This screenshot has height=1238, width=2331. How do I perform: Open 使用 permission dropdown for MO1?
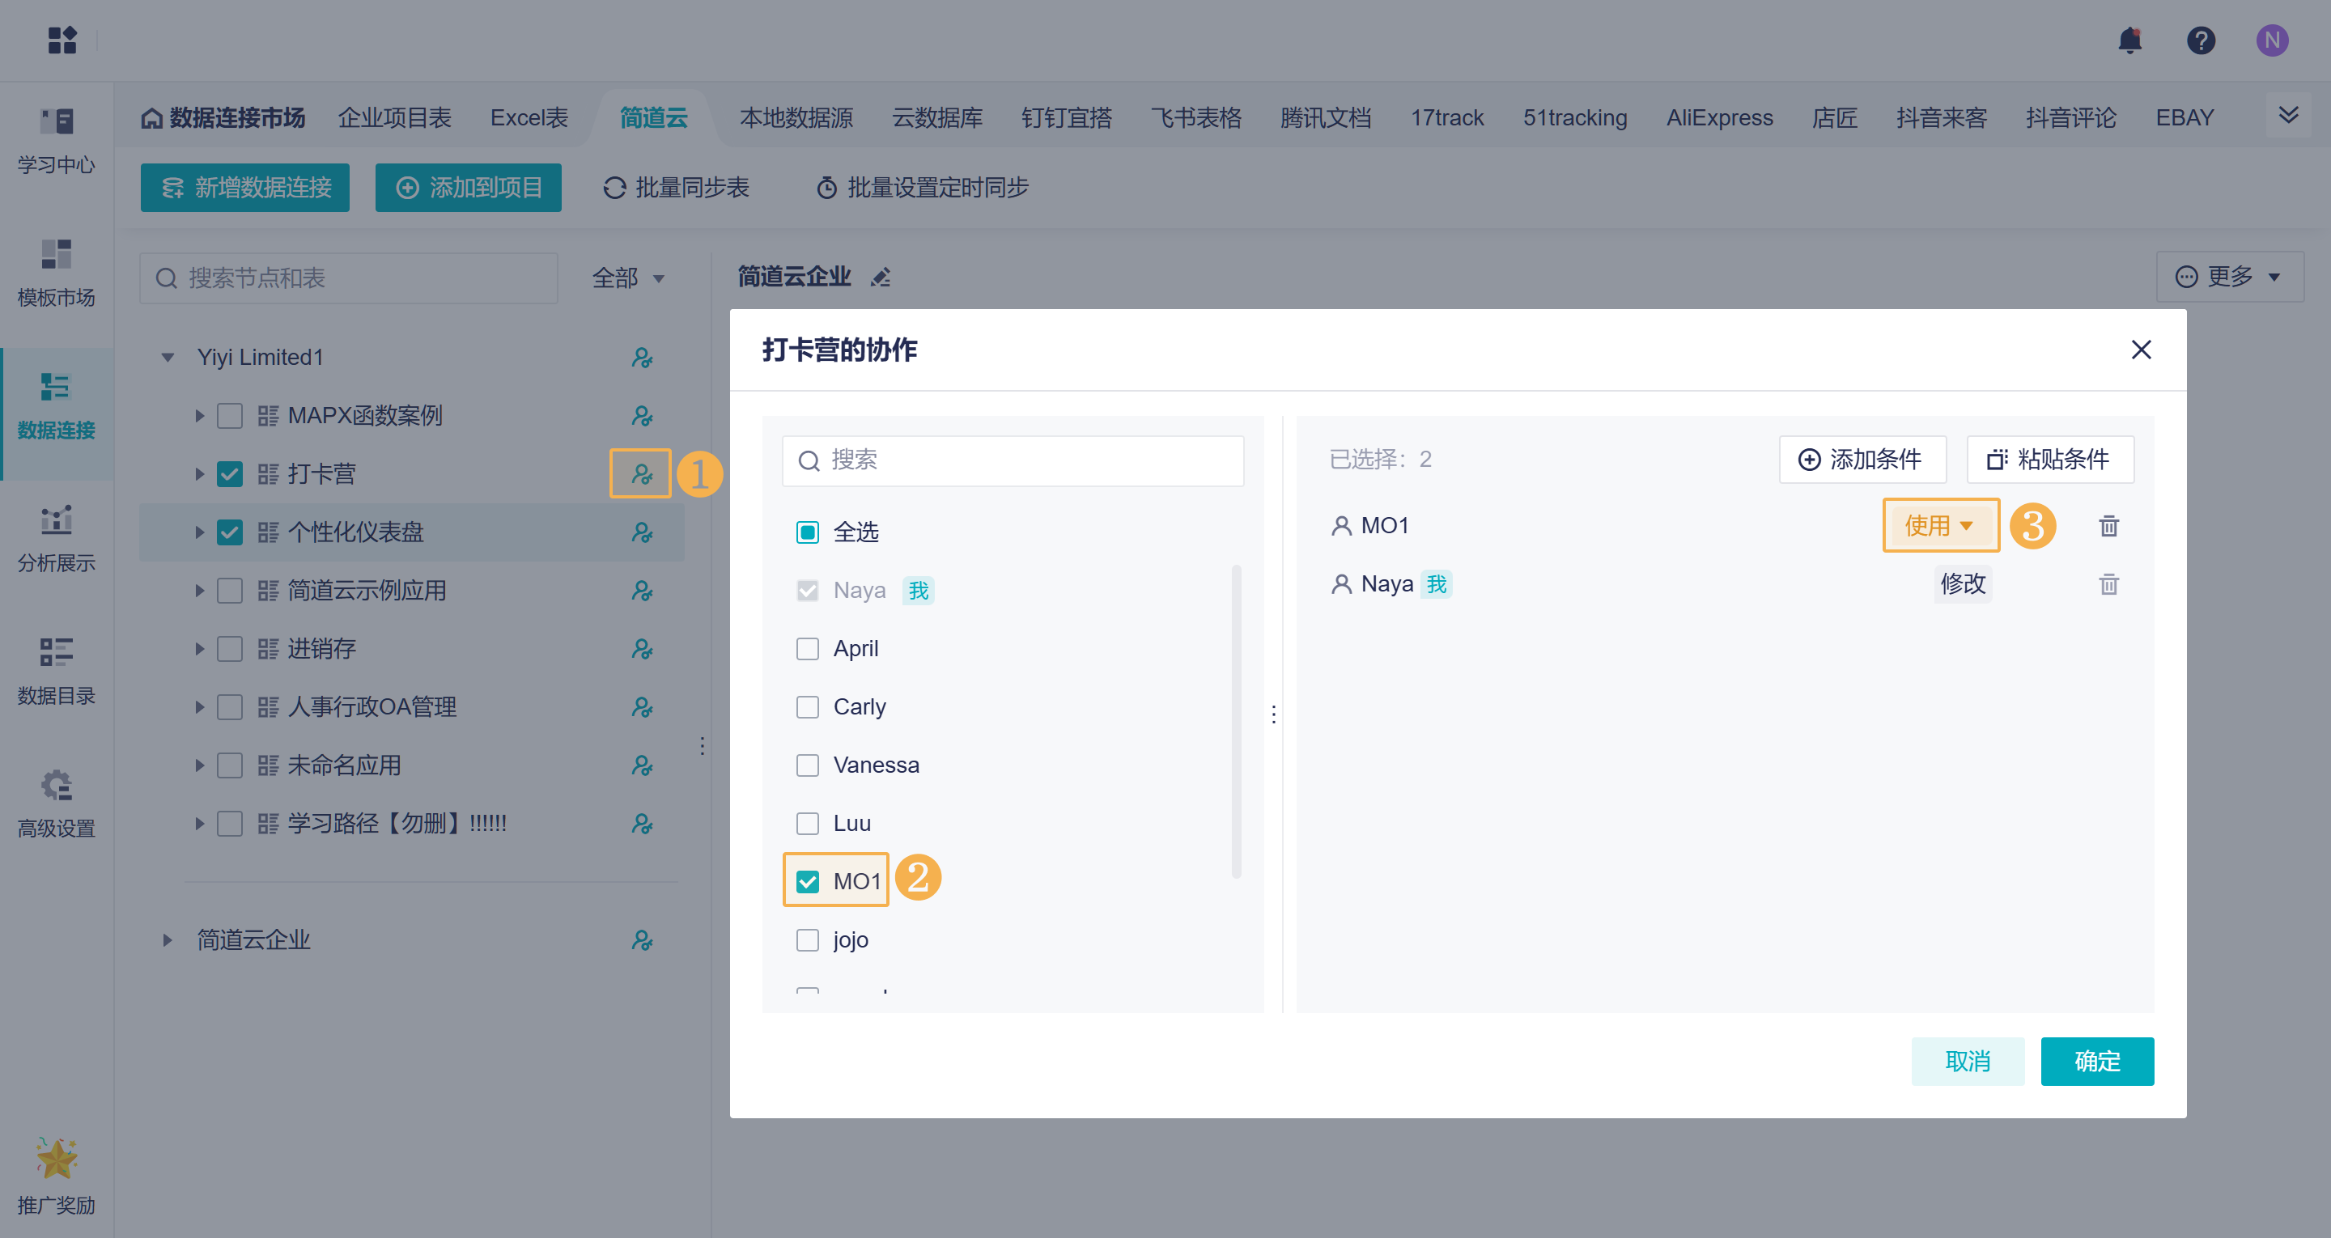1939,526
